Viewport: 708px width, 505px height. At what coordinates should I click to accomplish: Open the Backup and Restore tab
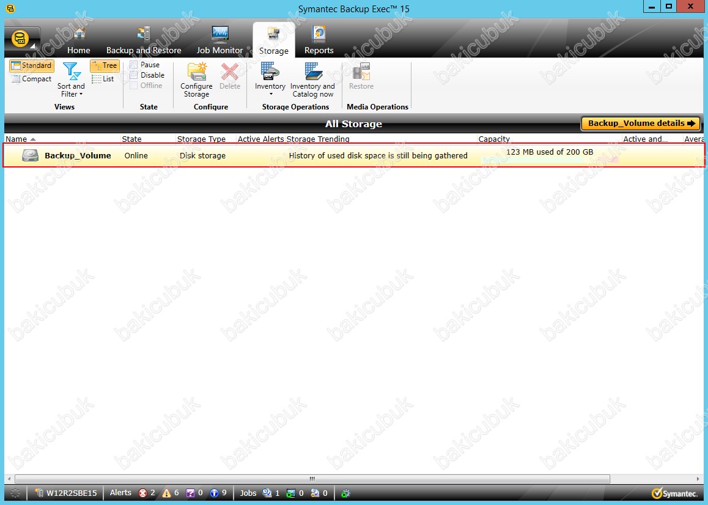(144, 40)
